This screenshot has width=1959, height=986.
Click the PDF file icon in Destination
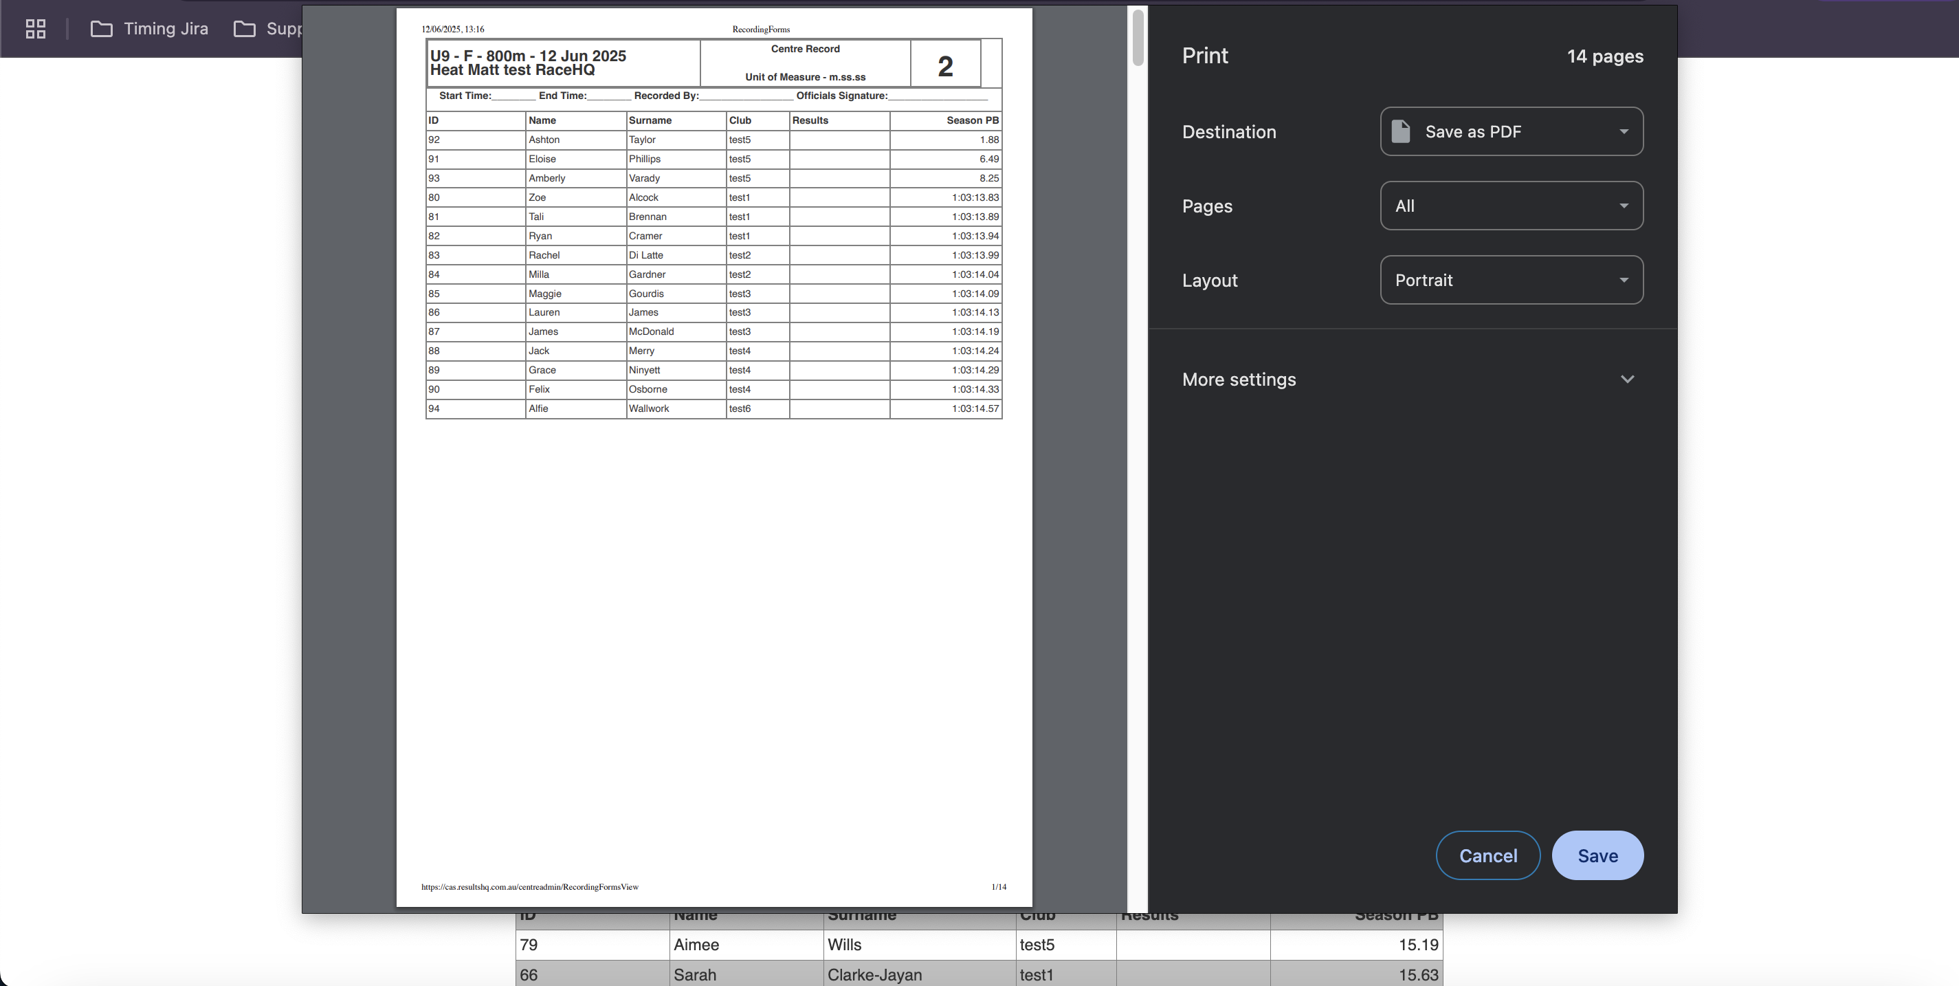pyautogui.click(x=1401, y=131)
